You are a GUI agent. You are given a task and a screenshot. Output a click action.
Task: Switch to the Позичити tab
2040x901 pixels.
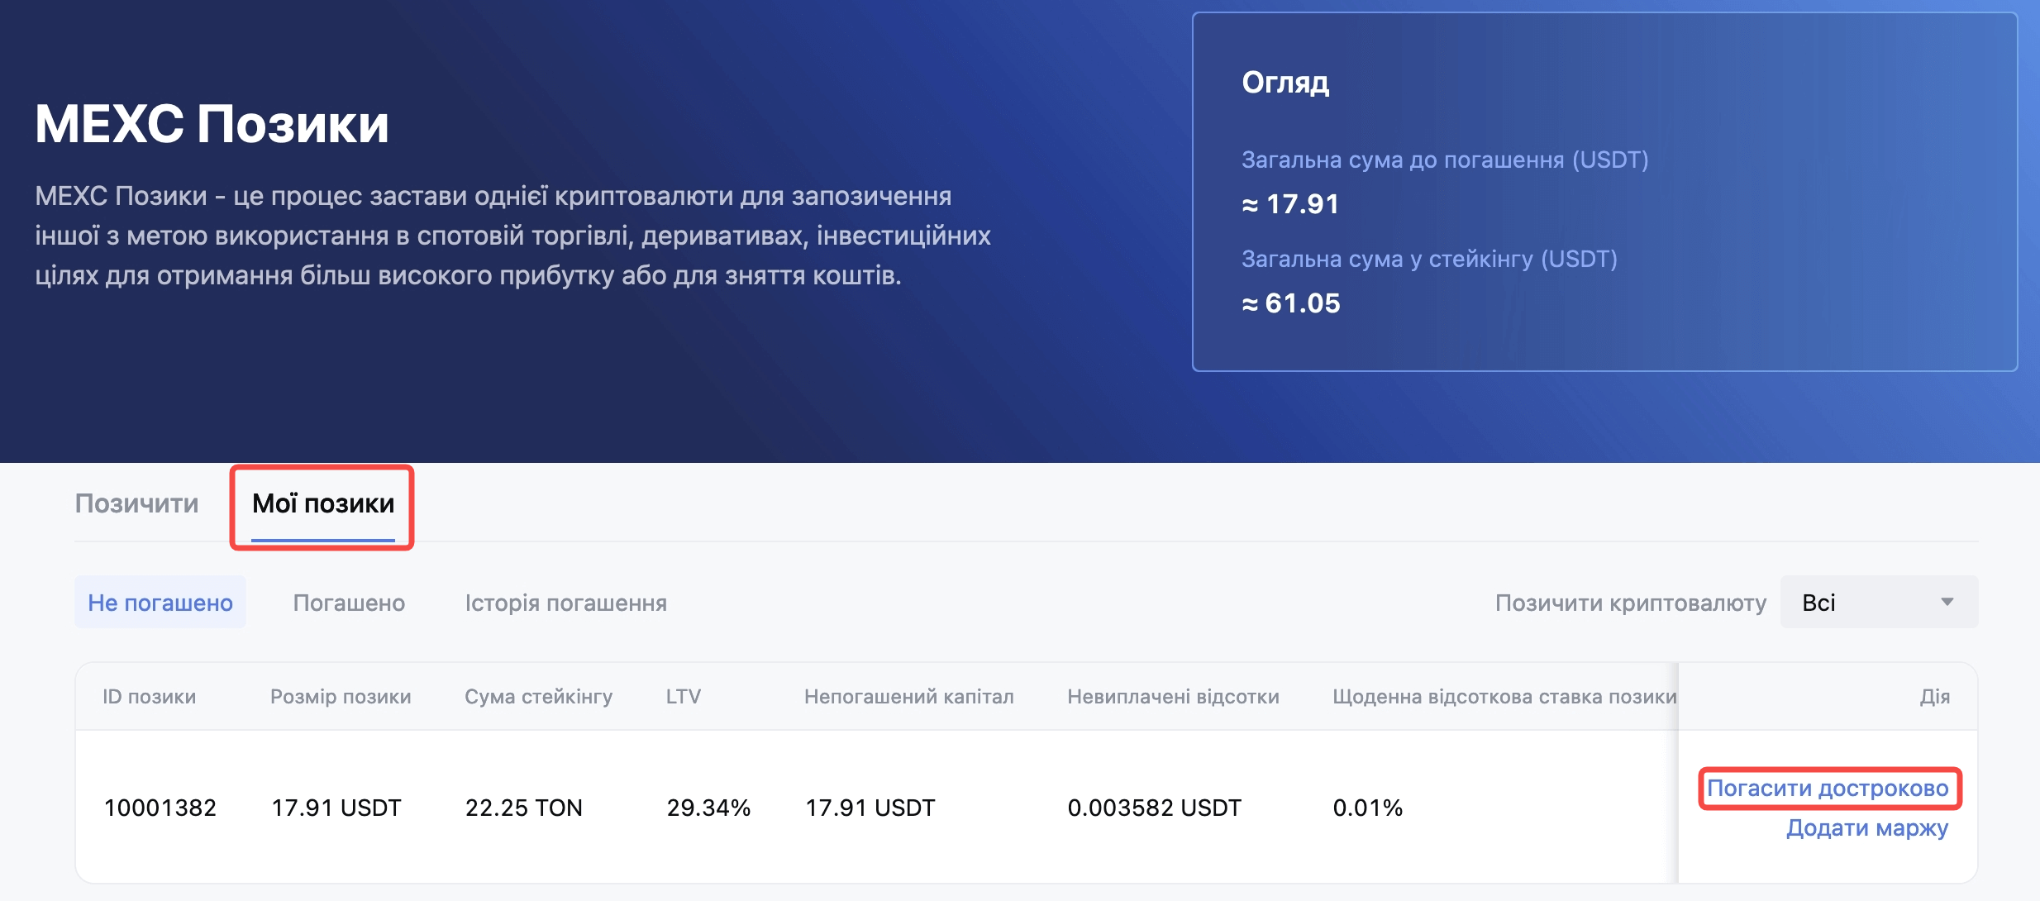tap(136, 503)
